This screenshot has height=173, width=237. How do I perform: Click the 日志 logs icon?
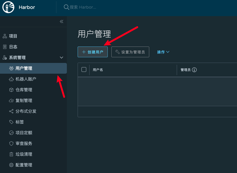5,47
